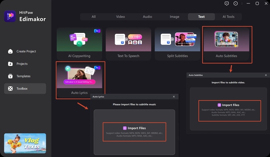The width and height of the screenshot is (270, 157).
Task: Click the AI Copywriting label
Action: click(x=79, y=56)
